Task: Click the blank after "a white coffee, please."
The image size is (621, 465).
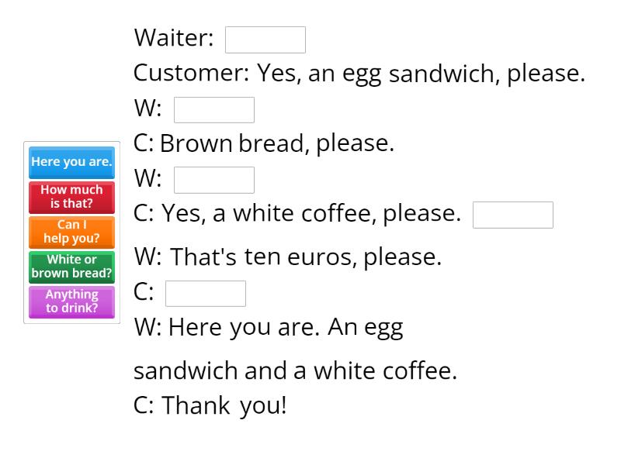Action: [x=512, y=215]
